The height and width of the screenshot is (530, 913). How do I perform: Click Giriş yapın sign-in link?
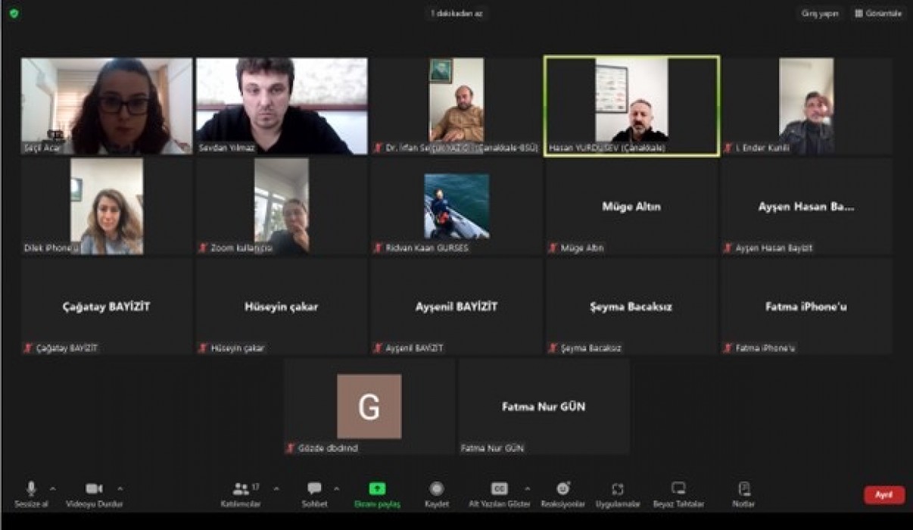[820, 14]
